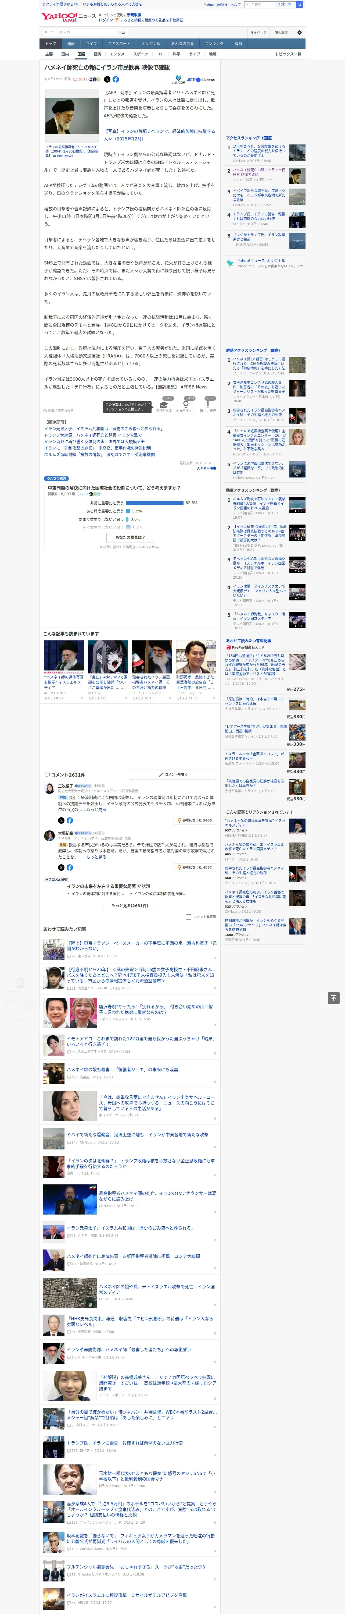Open the ログイン link in header
Viewport: 345px width, 1614px height.
[106, 20]
